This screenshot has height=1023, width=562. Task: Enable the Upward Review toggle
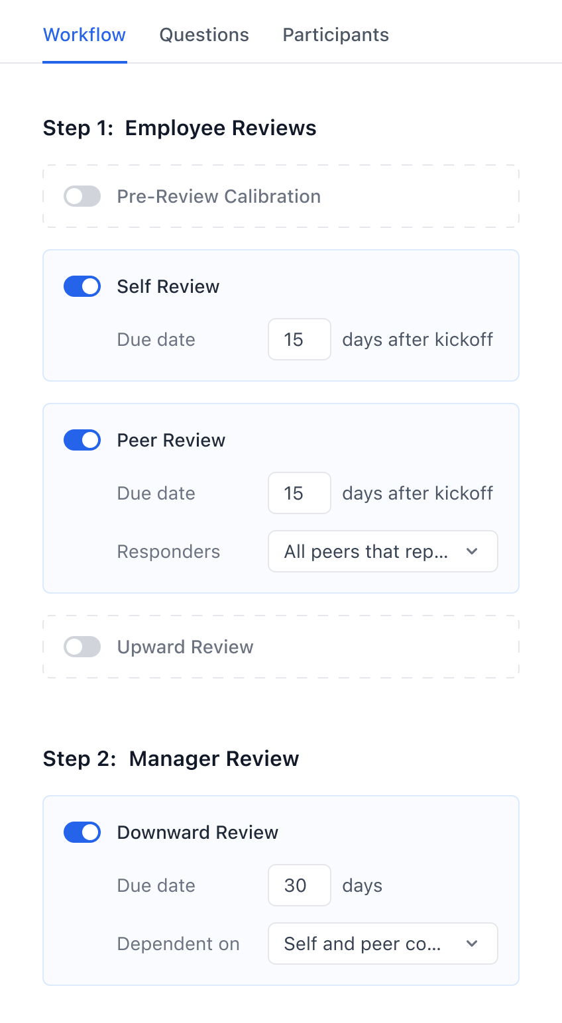(x=82, y=647)
